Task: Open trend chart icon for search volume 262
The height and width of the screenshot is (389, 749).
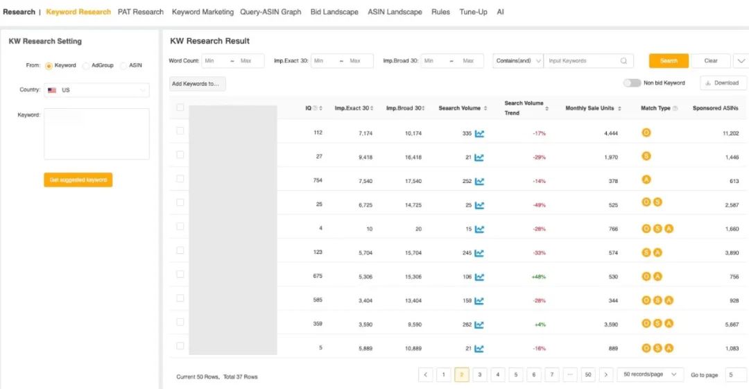Action: click(x=479, y=325)
